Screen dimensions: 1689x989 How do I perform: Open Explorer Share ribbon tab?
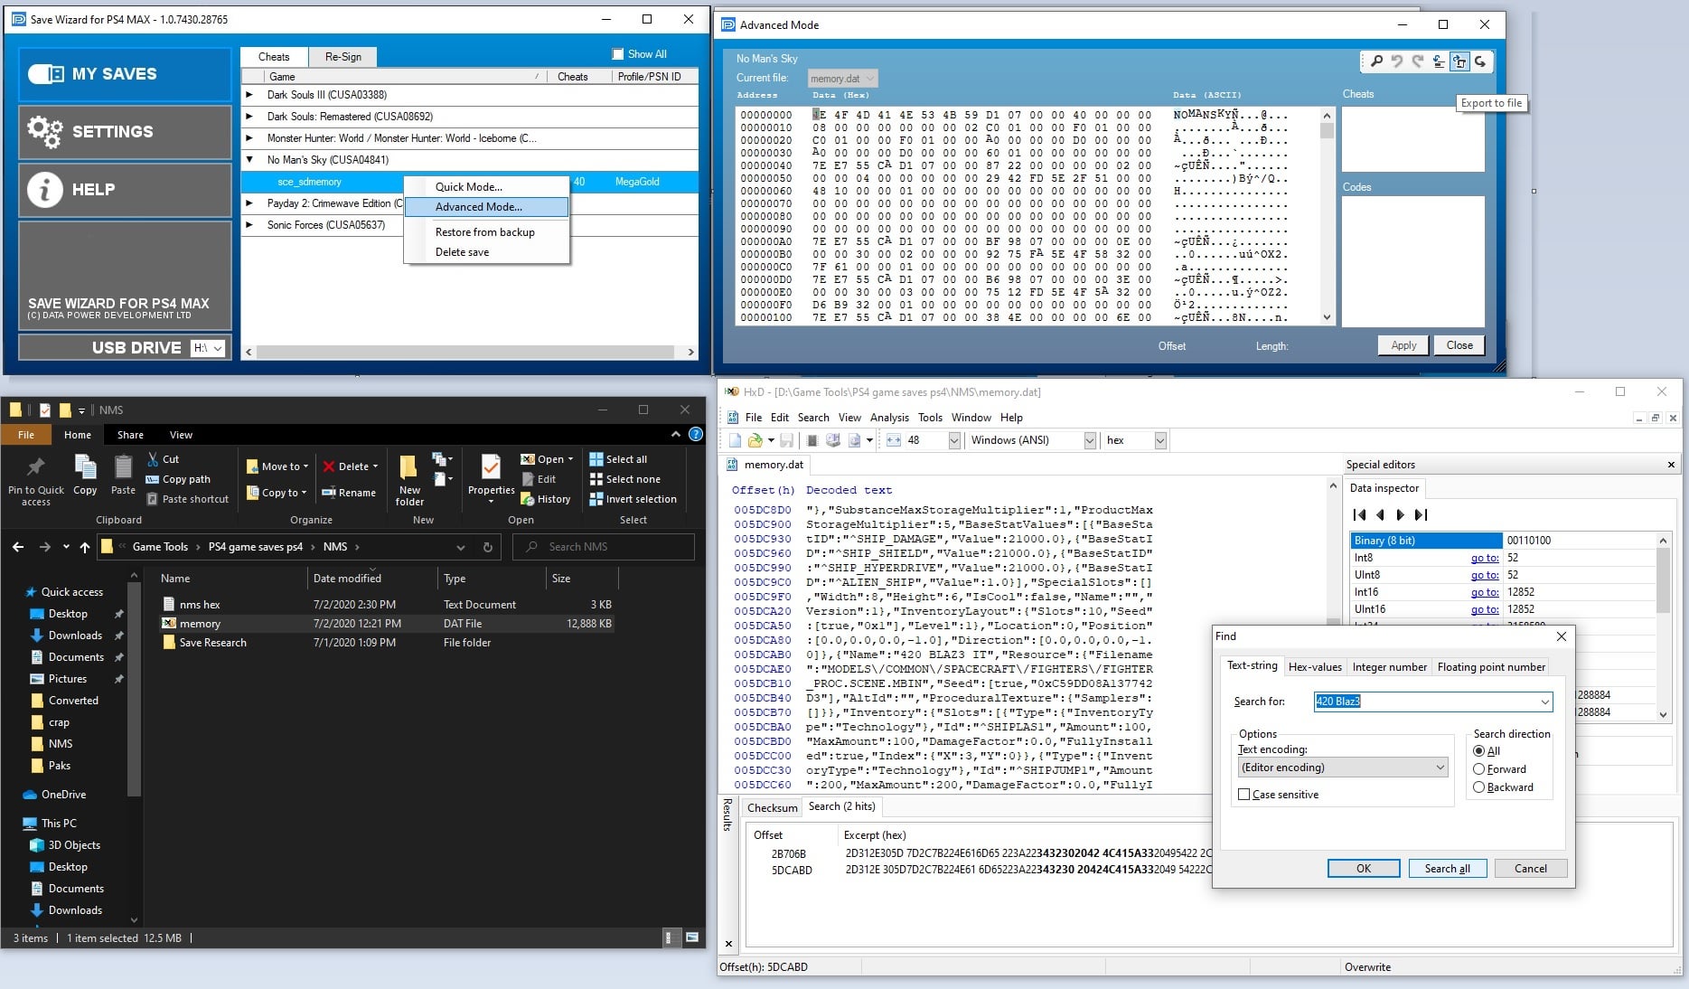[x=130, y=435]
